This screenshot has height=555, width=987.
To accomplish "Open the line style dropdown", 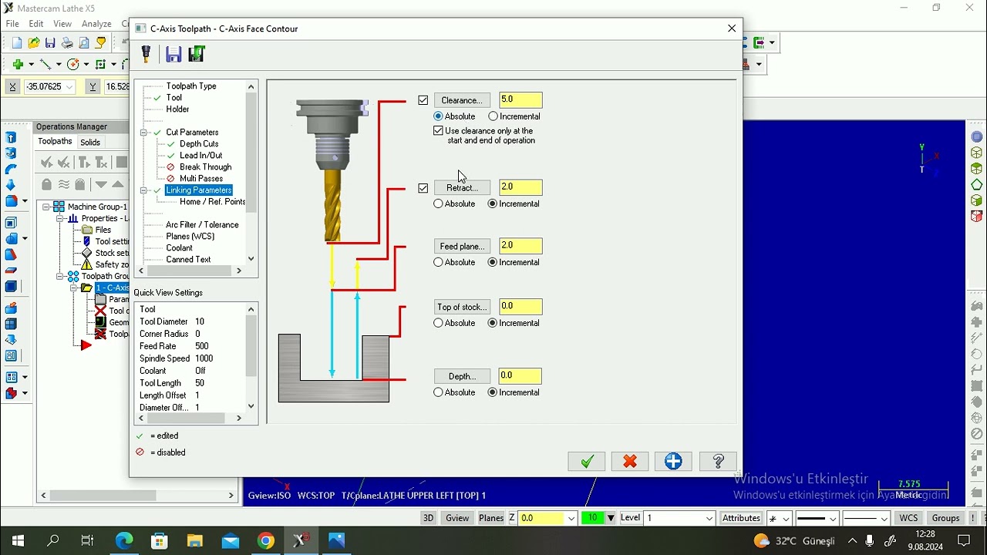I will (x=833, y=518).
